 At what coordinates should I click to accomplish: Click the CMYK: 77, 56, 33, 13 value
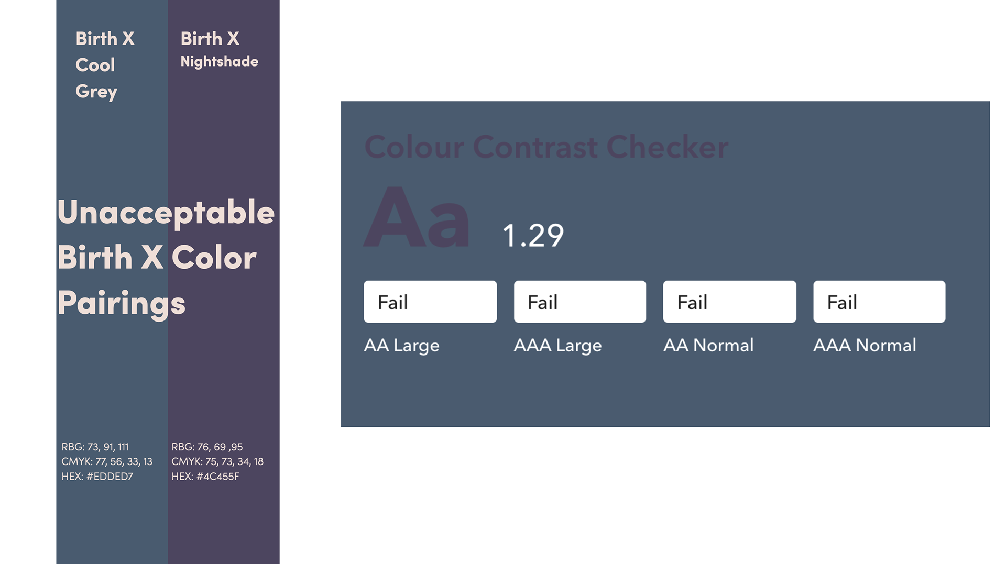click(x=107, y=461)
